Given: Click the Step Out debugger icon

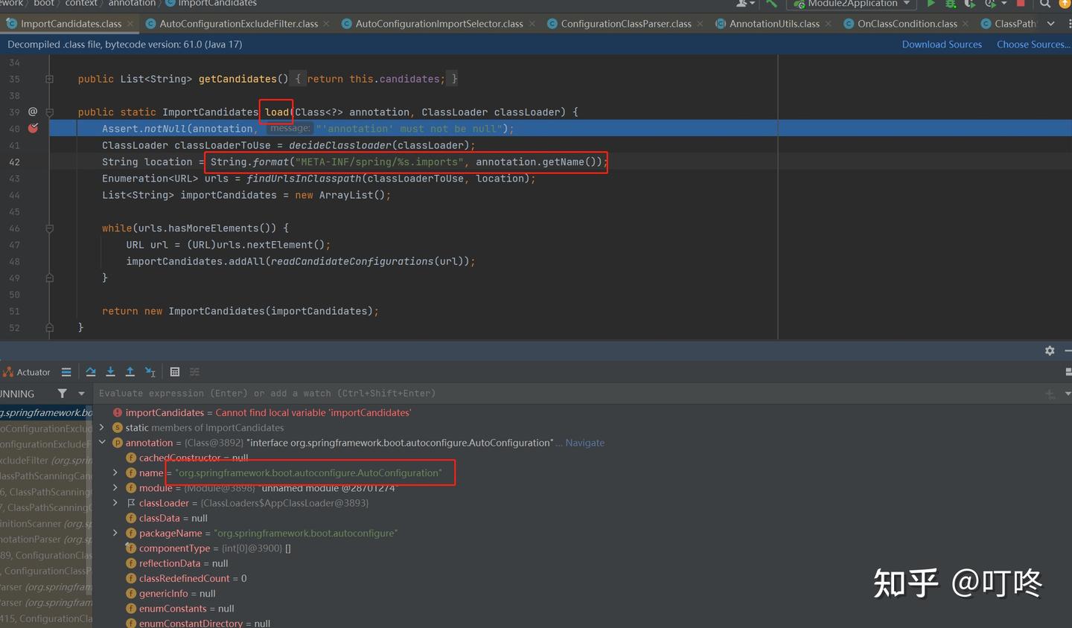Looking at the screenshot, I should [x=130, y=372].
